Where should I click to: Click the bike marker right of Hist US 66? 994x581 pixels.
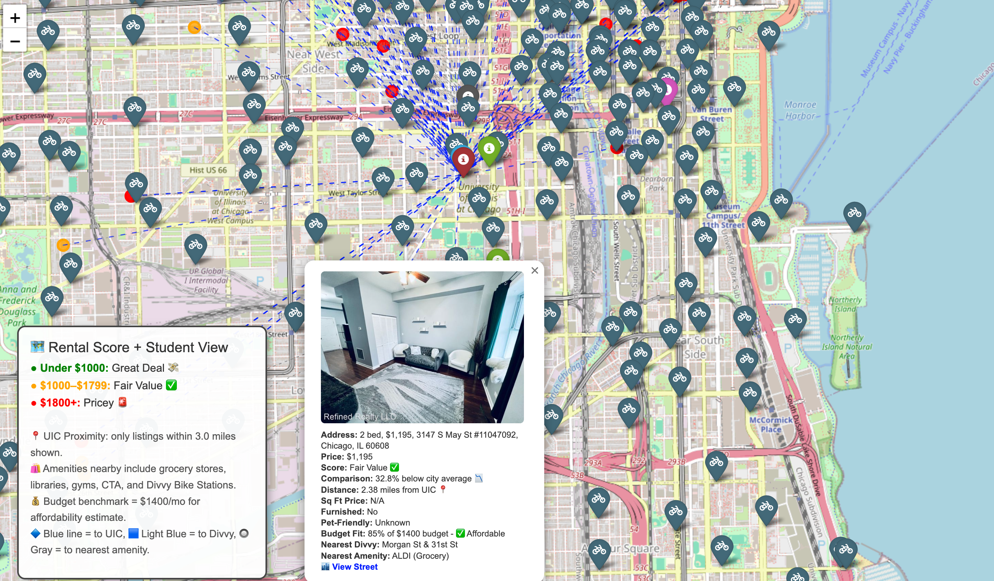(x=250, y=175)
